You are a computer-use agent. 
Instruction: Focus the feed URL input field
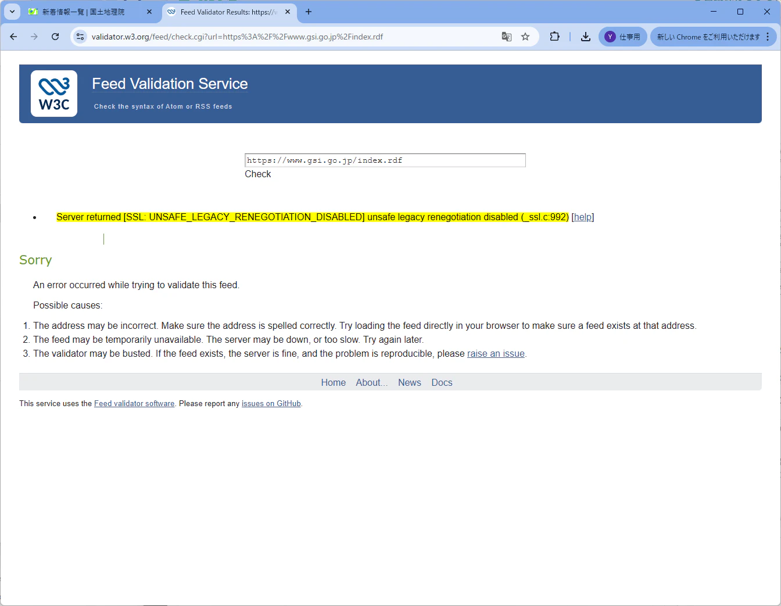[x=385, y=160]
